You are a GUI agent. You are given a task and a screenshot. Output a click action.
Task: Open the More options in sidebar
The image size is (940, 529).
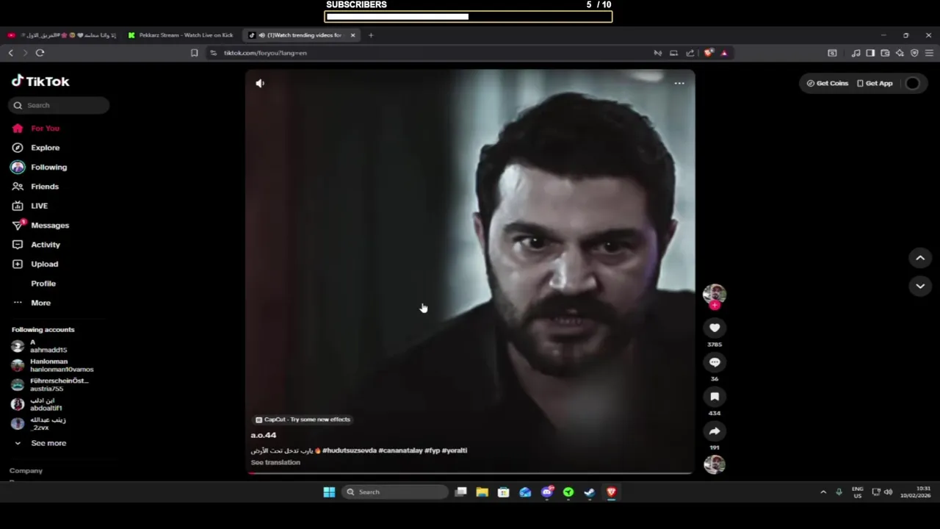[32, 303]
